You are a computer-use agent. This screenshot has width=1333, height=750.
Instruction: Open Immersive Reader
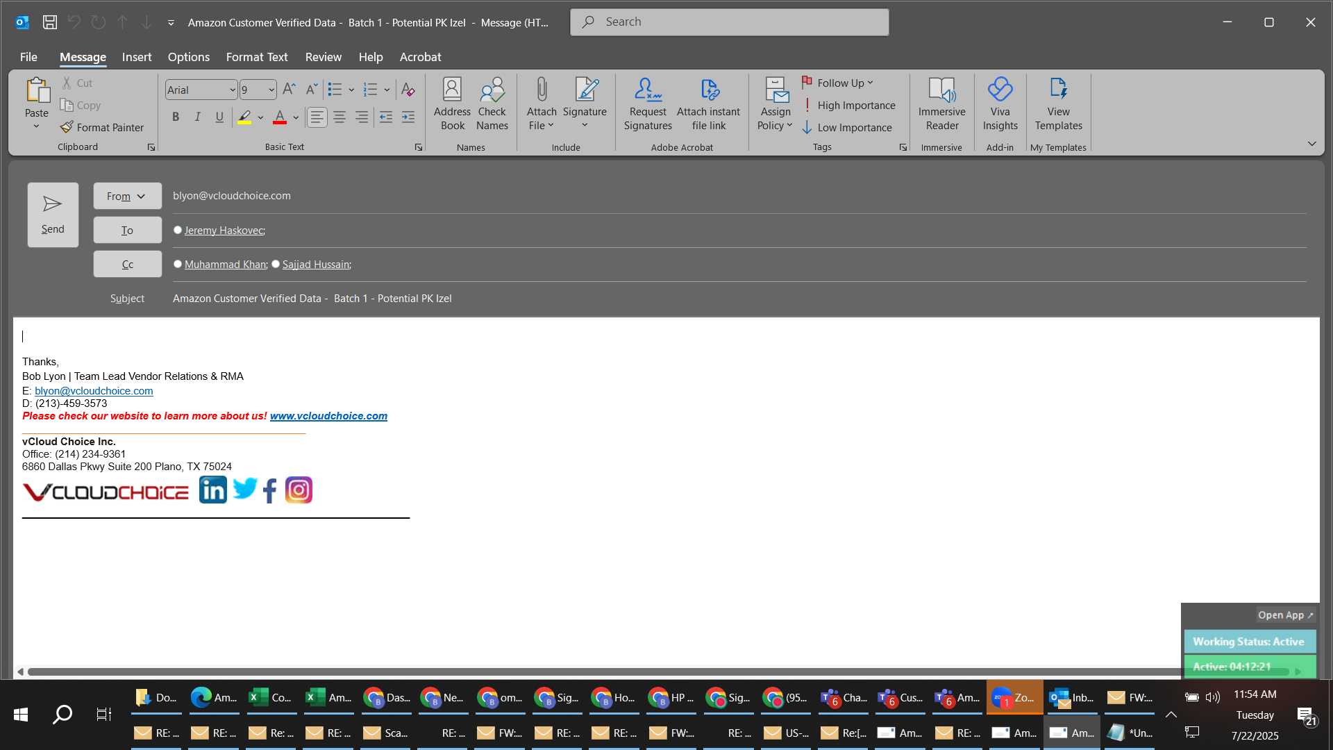pyautogui.click(x=941, y=104)
